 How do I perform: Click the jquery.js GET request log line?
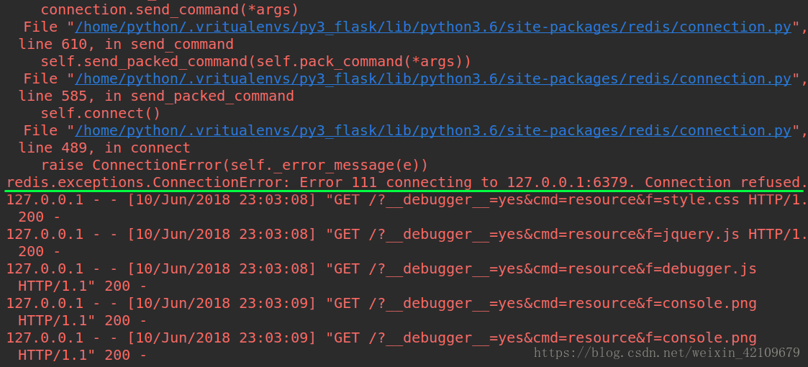(x=406, y=243)
